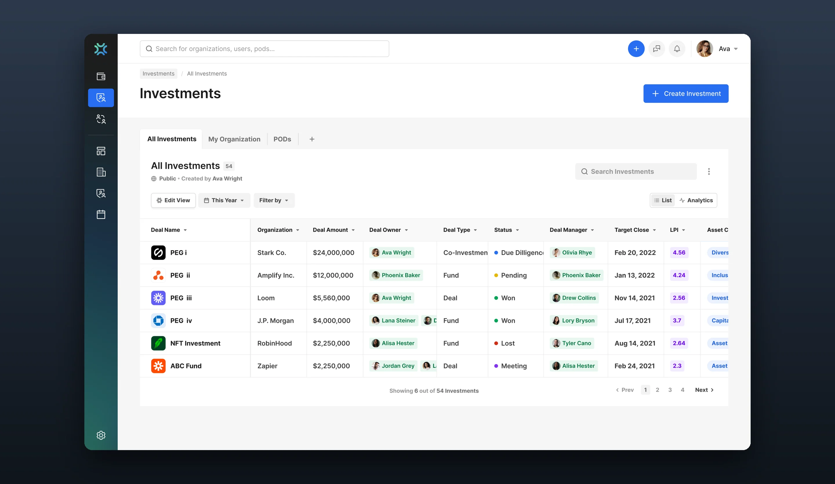Image resolution: width=835 pixels, height=484 pixels.
Task: Open the building organizations sidebar icon
Action: point(101,172)
